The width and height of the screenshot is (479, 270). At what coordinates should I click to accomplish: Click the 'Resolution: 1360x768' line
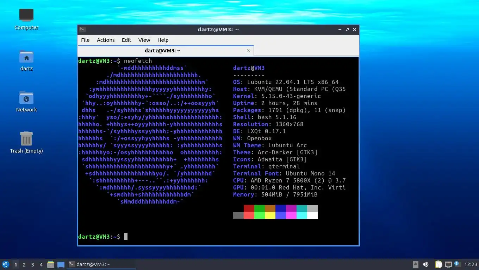[268, 124]
